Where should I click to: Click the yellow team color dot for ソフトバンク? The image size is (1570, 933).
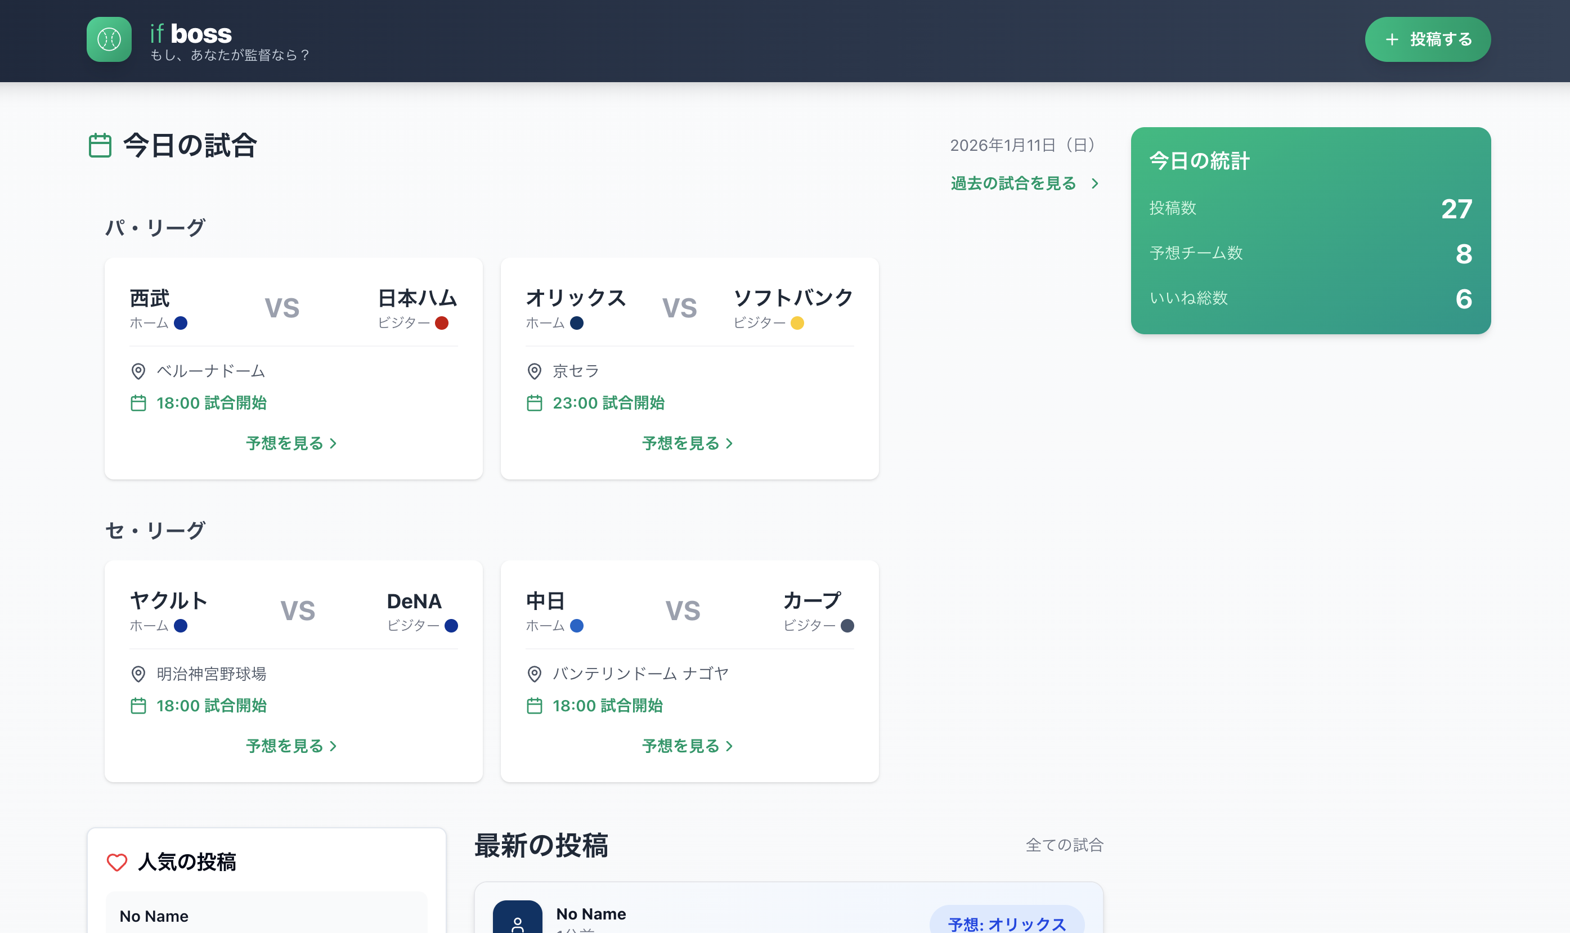coord(797,323)
